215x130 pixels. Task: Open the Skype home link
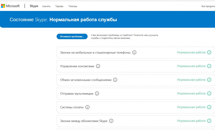point(34,6)
